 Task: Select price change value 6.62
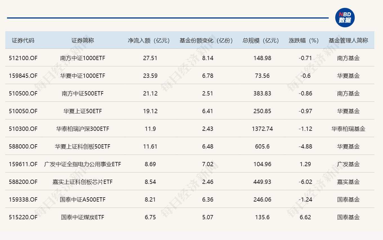305,217
